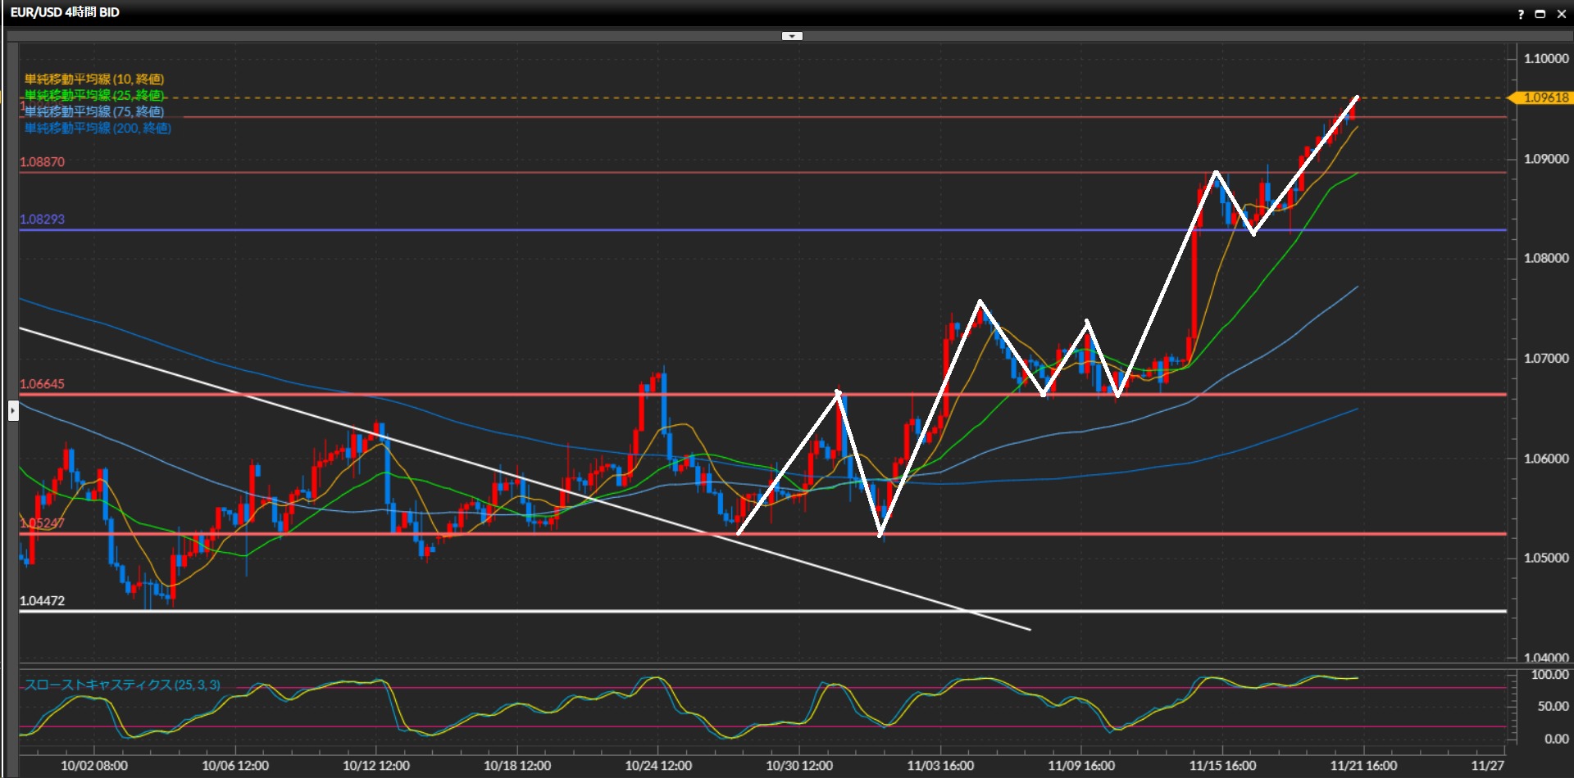
Task: Open the chart help question mark icon
Action: pyautogui.click(x=1521, y=14)
